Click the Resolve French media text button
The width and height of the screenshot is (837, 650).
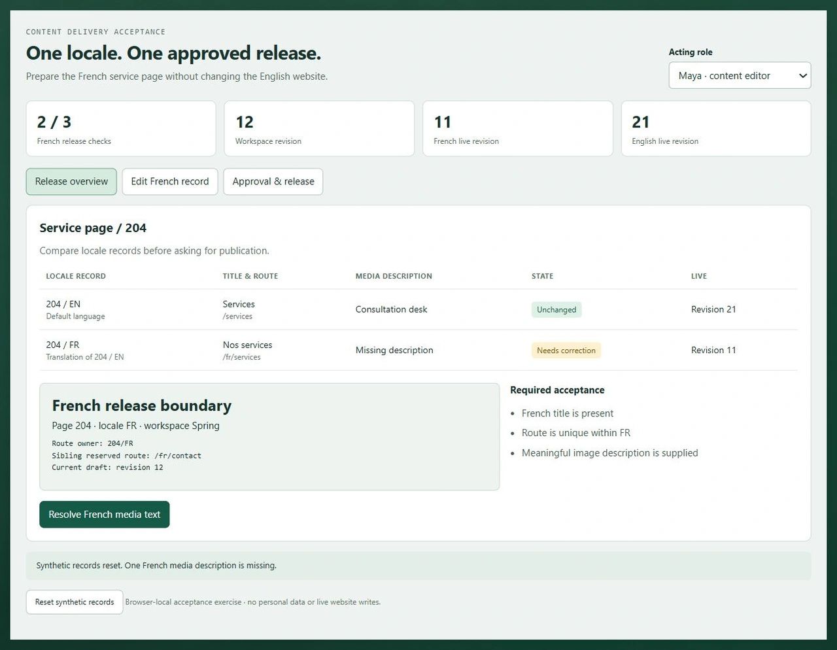(x=105, y=514)
